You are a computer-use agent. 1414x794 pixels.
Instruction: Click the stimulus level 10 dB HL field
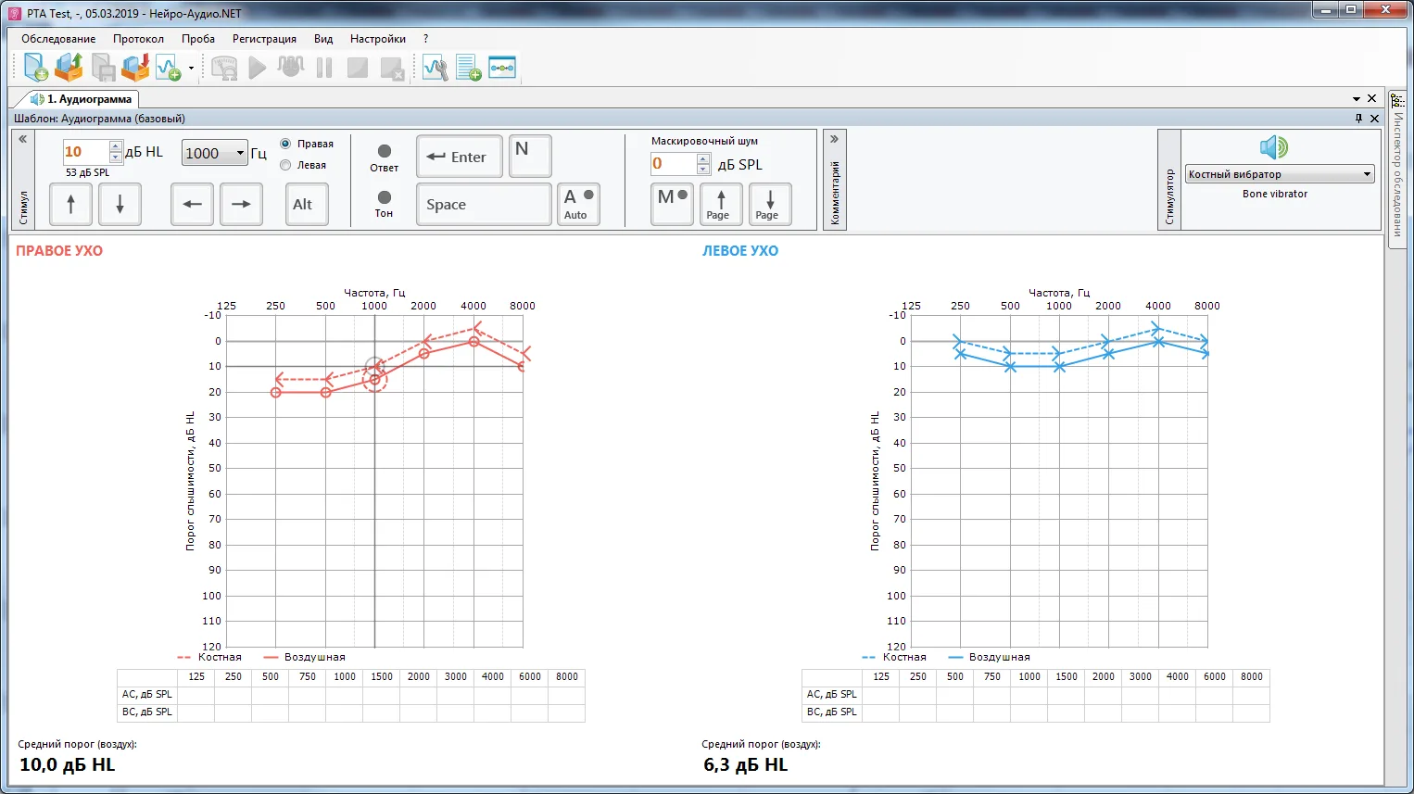[x=85, y=152]
